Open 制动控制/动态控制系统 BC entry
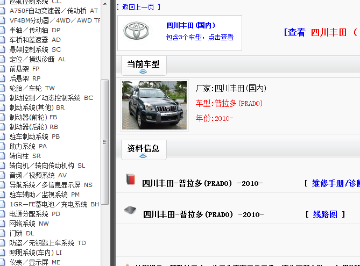The width and height of the screenshot is (360, 266). point(51,98)
